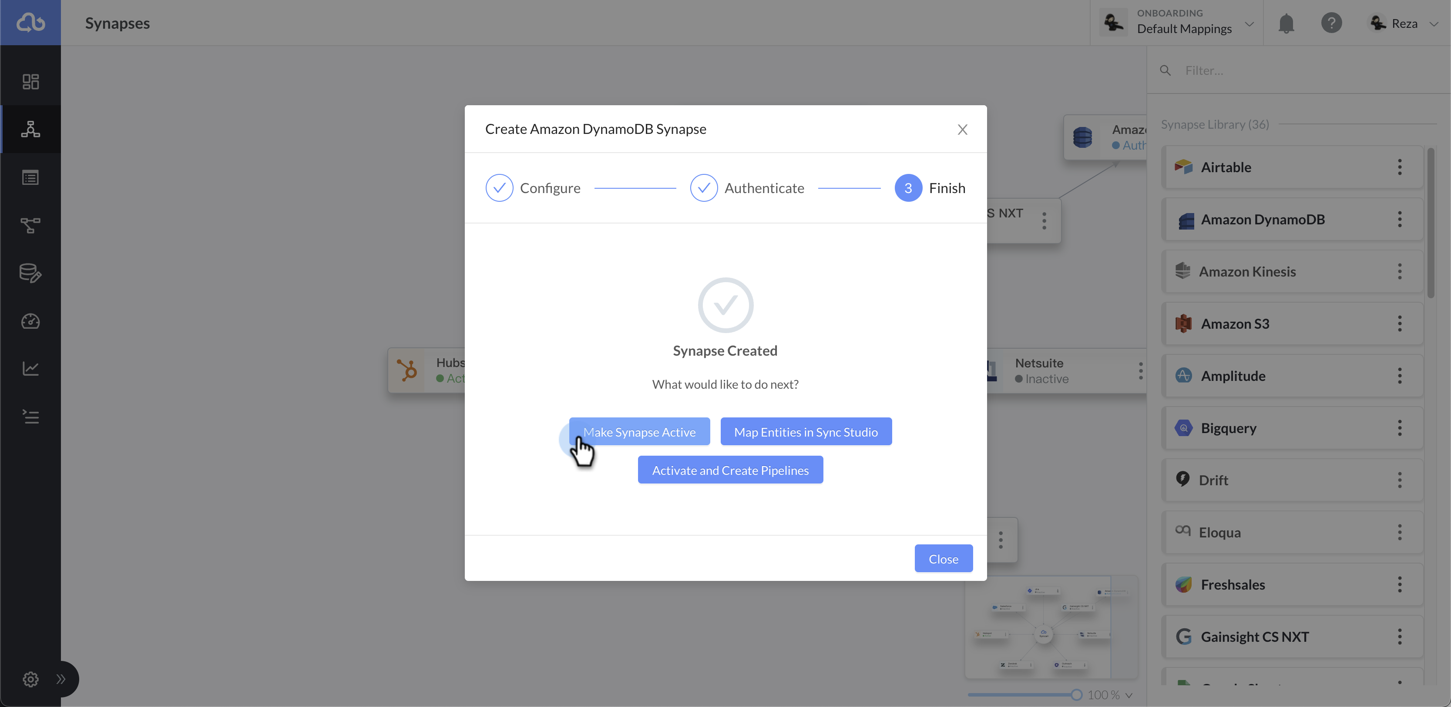Open Drift three-dot options menu

click(x=1400, y=480)
